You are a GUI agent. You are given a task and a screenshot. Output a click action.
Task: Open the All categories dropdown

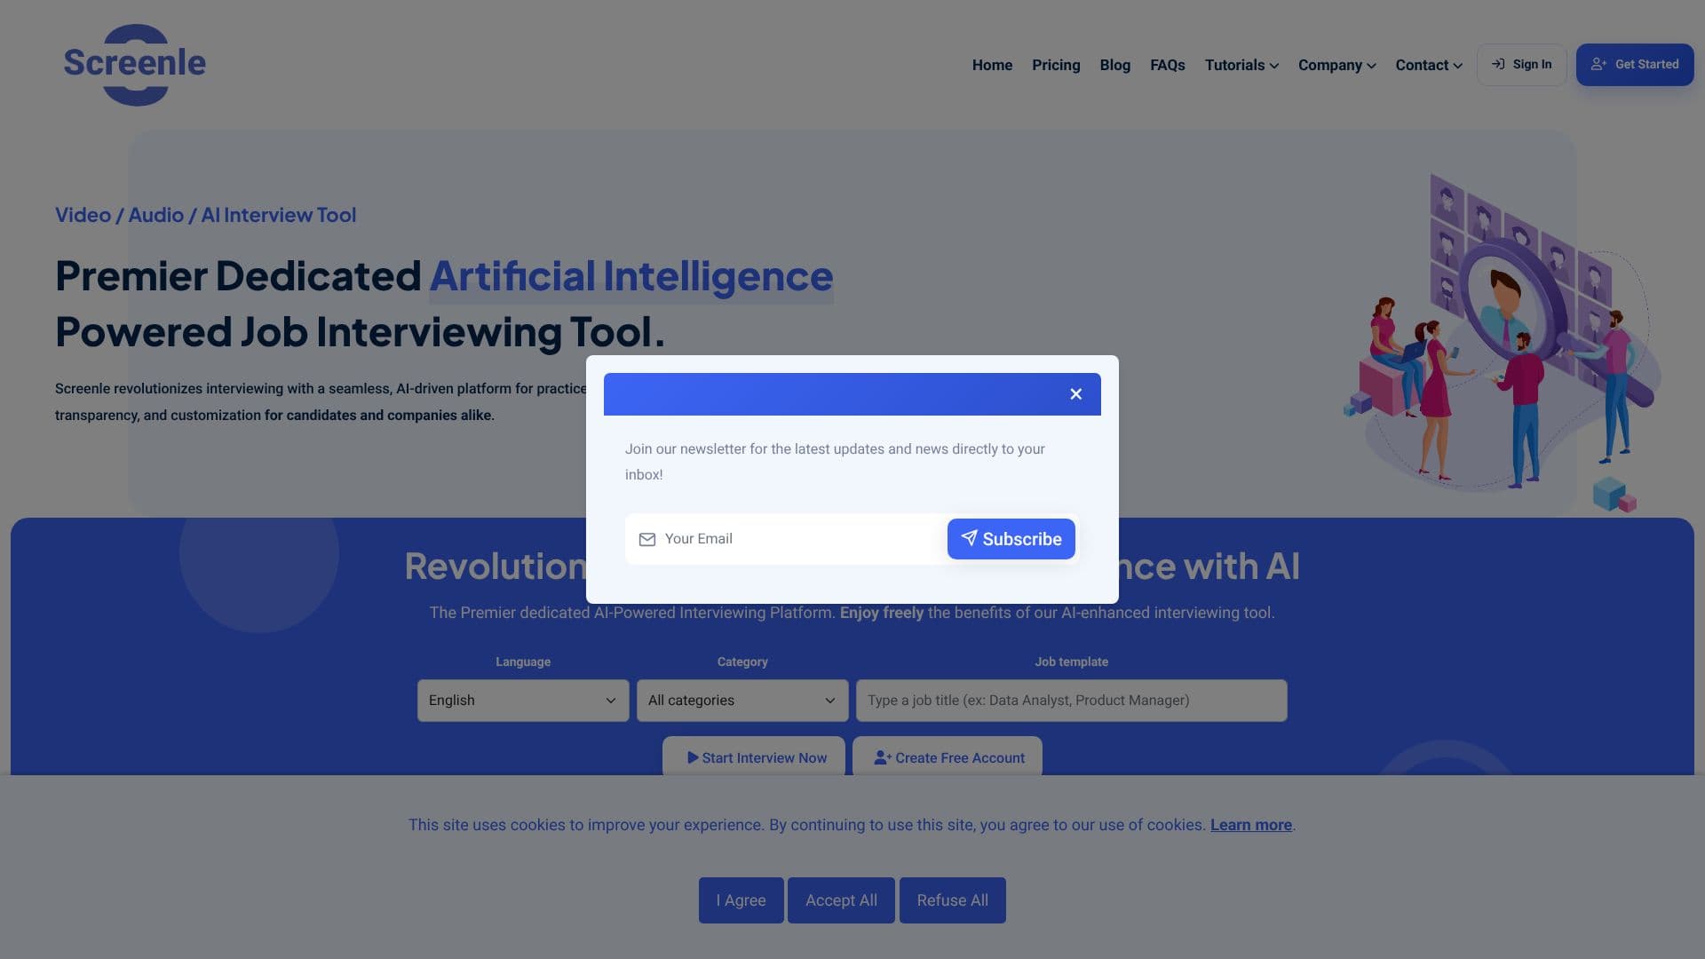coord(742,701)
